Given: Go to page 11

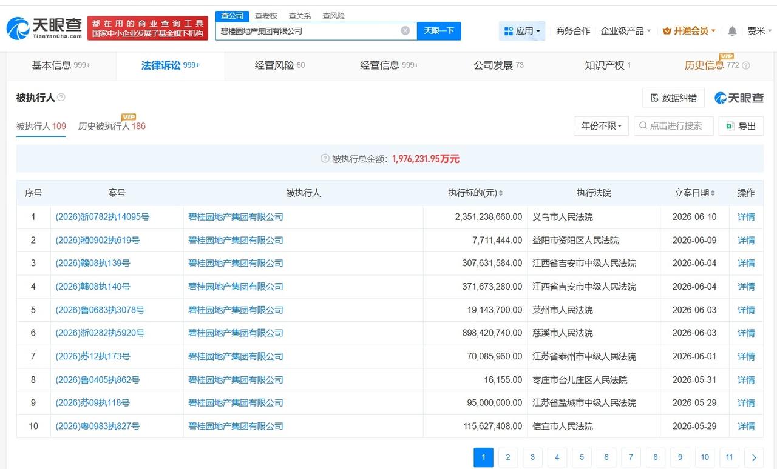Looking at the screenshot, I should (729, 457).
